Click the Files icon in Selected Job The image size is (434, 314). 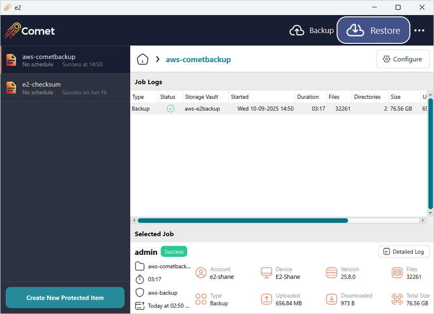point(397,273)
